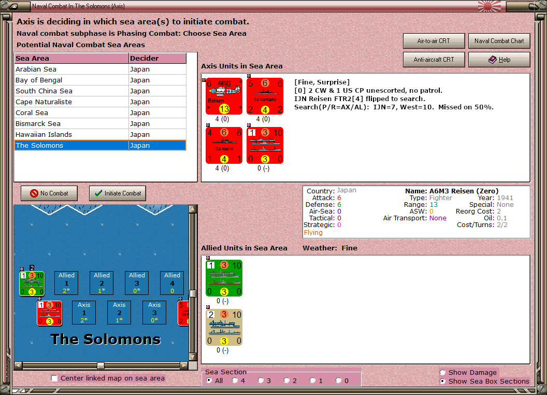Open the Air-to-air CRT chart
This screenshot has width=547, height=395.
pos(434,41)
